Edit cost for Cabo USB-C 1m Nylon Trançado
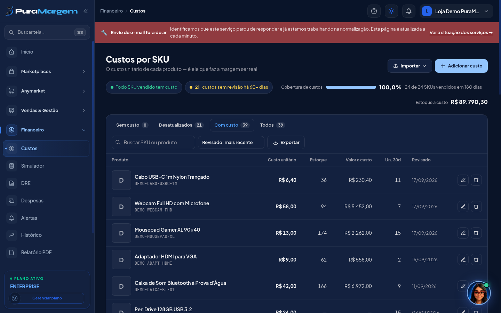The width and height of the screenshot is (501, 313). (x=463, y=180)
